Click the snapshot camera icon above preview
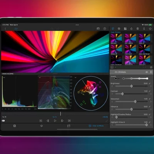Screen dimensions: 154x154 tap(98, 28)
